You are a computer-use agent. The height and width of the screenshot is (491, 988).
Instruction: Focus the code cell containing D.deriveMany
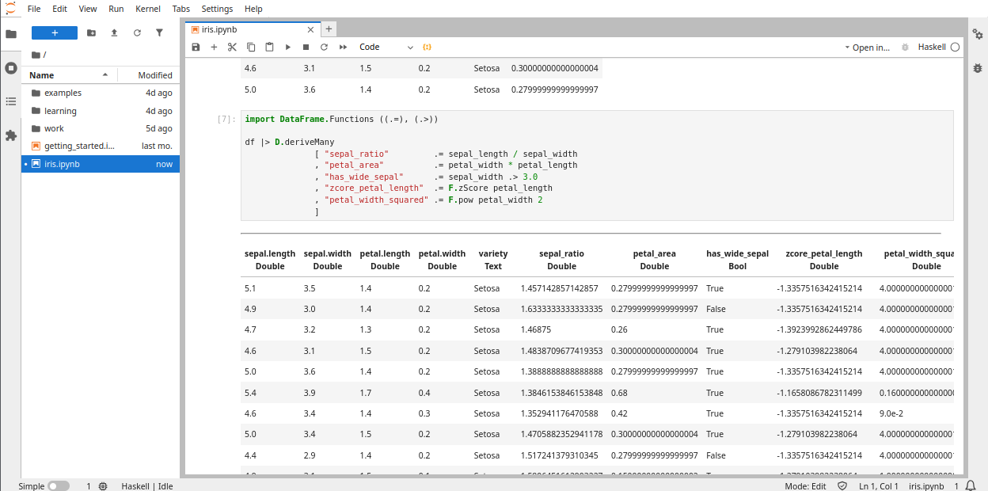point(597,166)
